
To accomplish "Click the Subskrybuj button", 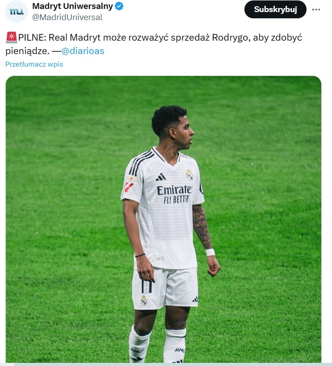I will pyautogui.click(x=275, y=9).
